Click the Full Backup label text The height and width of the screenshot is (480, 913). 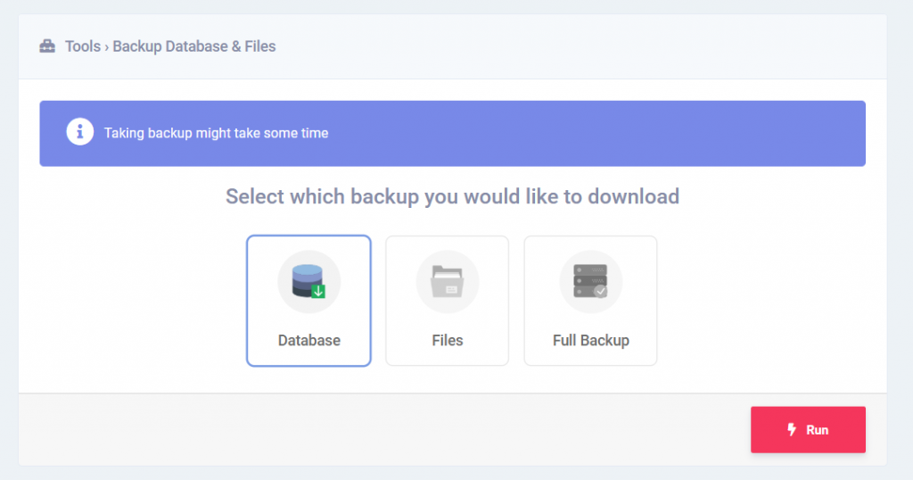click(x=591, y=340)
